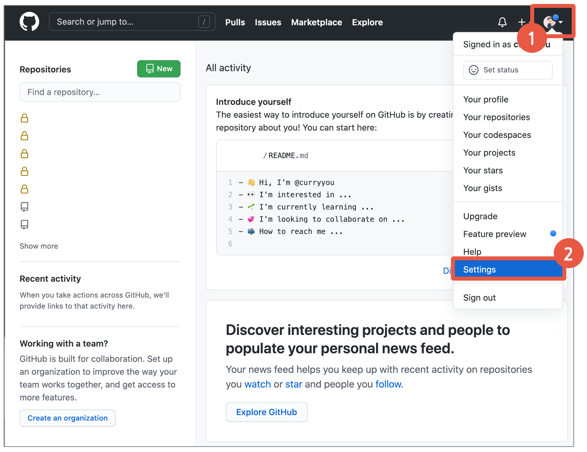This screenshot has height=452, width=587.
Task: Select Your profile in the menu
Action: point(508,100)
